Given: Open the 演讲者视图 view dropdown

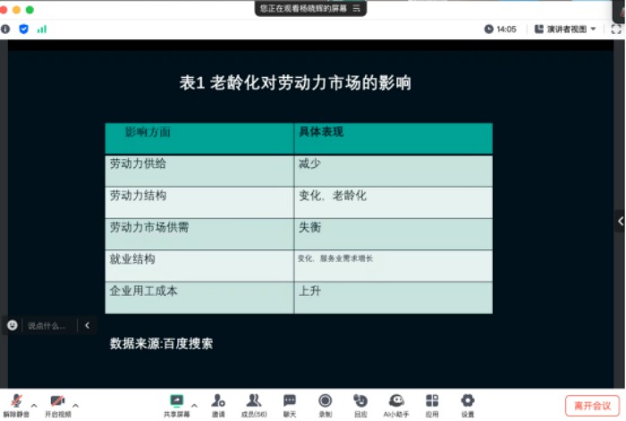Looking at the screenshot, I should (566, 29).
